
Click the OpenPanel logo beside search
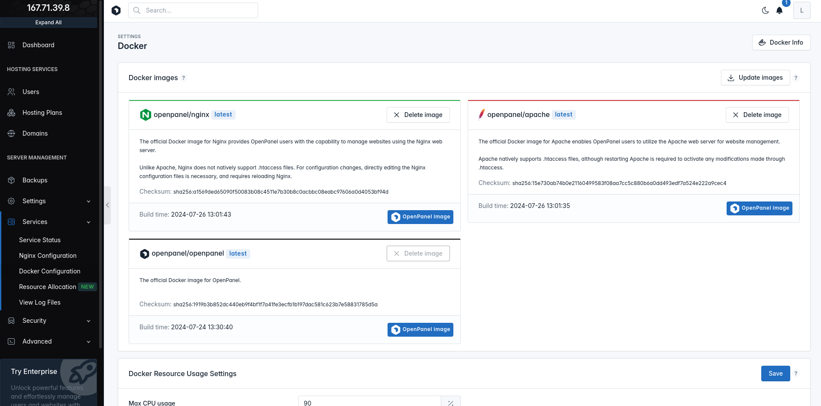tap(116, 10)
